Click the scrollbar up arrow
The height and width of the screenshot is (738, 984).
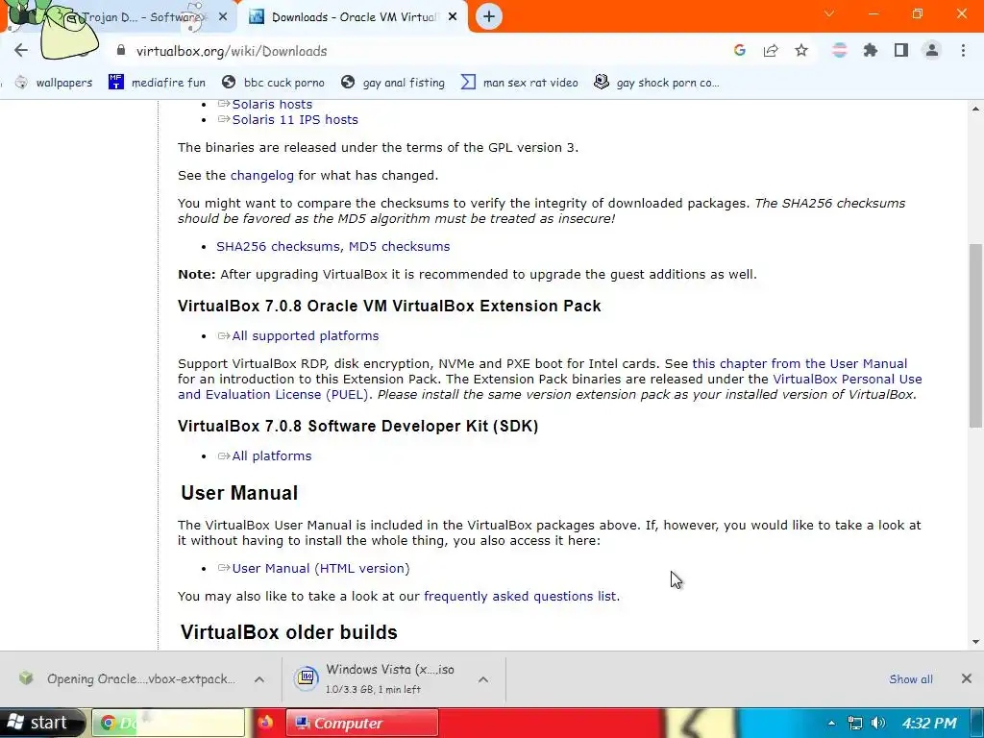click(975, 109)
